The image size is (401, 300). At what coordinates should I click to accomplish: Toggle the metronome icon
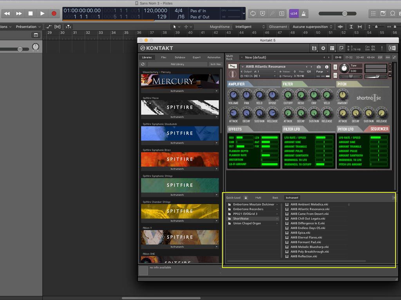tap(303, 14)
